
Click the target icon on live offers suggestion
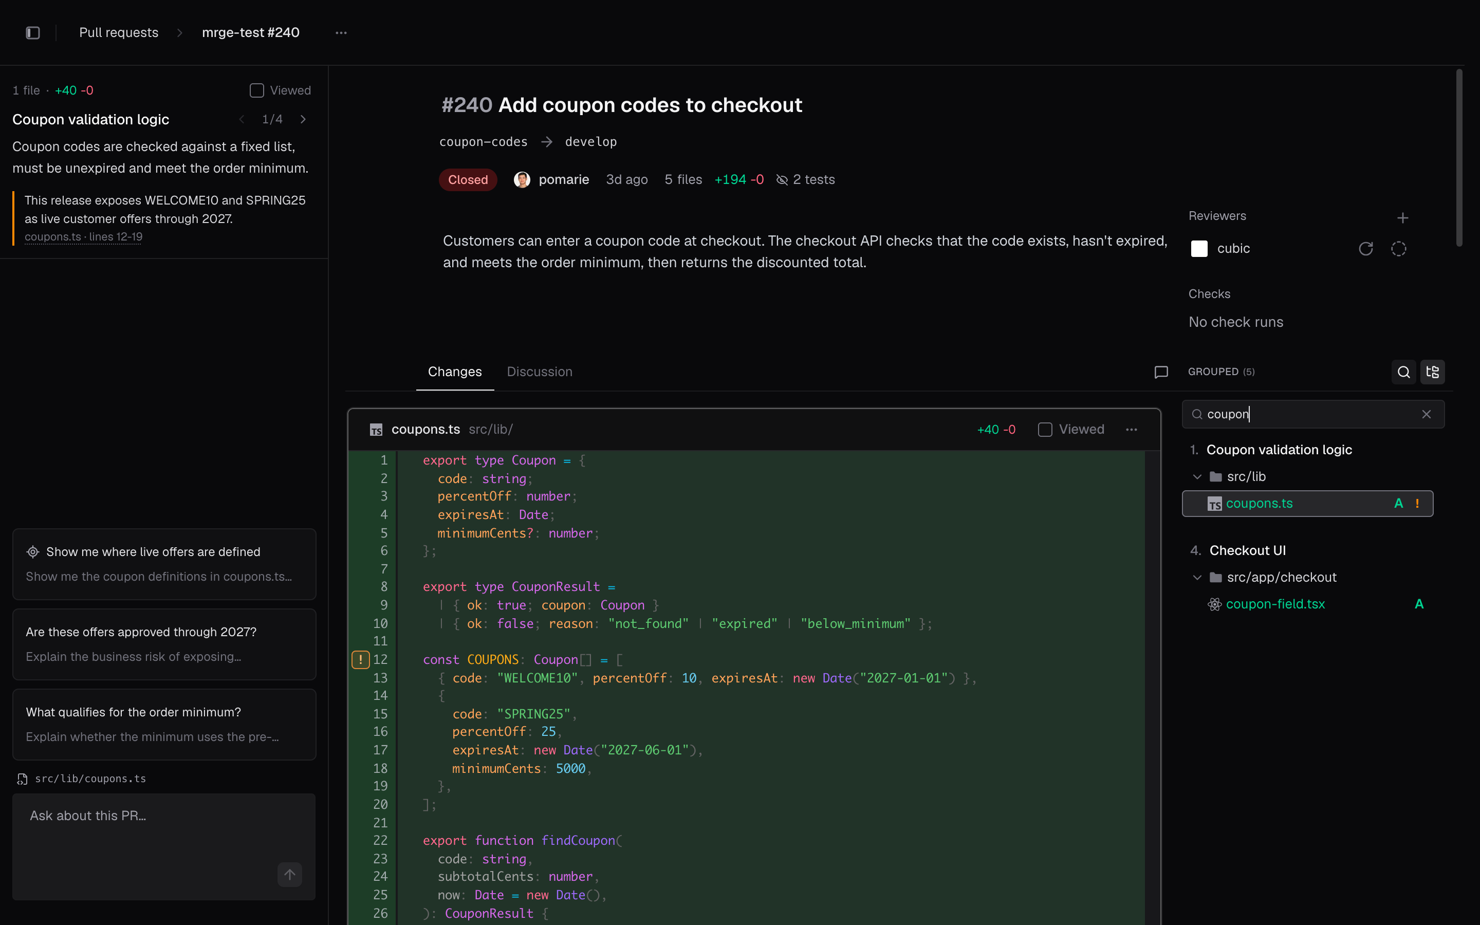pos(33,552)
